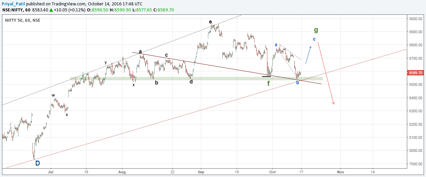Click the last price 8583.40 in header
Viewport: 426px width, 177px height.
tap(40, 10)
